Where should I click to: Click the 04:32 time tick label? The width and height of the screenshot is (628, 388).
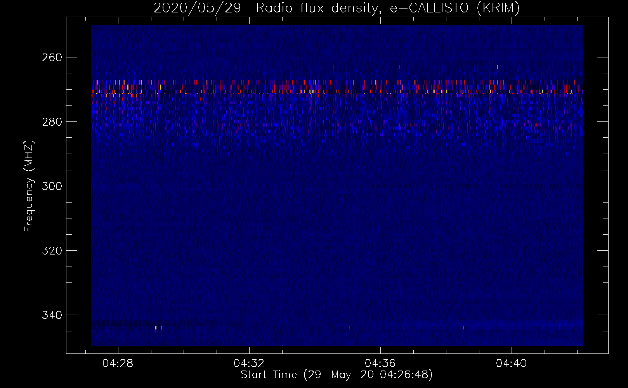point(249,364)
